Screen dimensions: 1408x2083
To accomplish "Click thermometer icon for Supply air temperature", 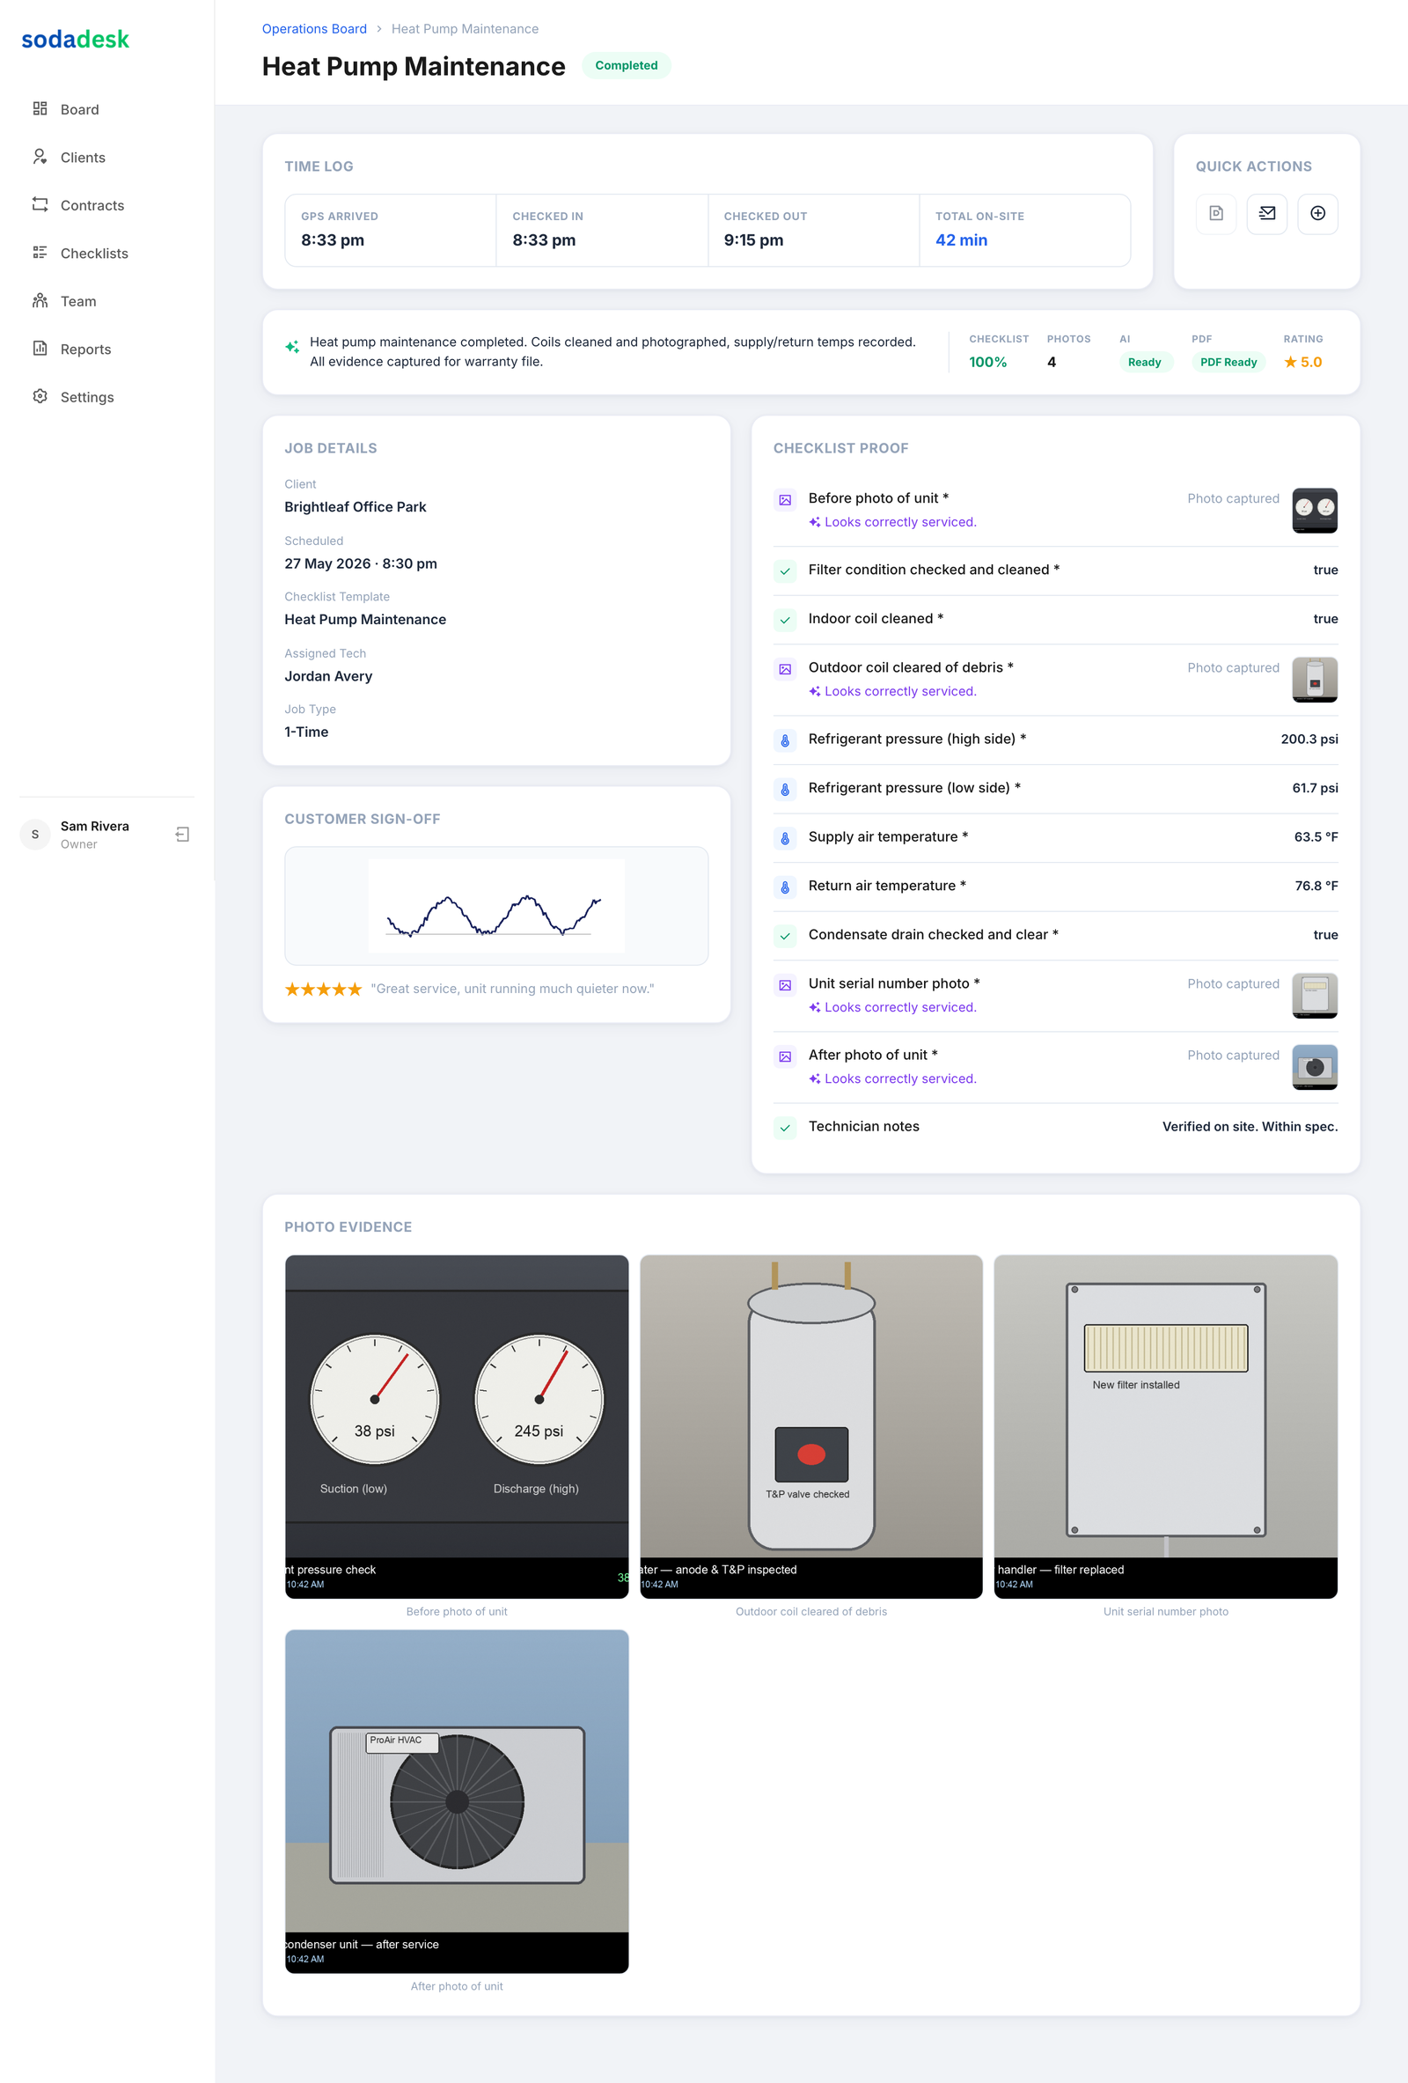I will click(785, 838).
